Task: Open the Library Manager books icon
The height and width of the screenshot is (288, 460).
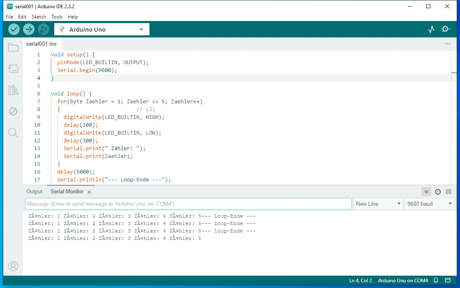Action: point(13,90)
